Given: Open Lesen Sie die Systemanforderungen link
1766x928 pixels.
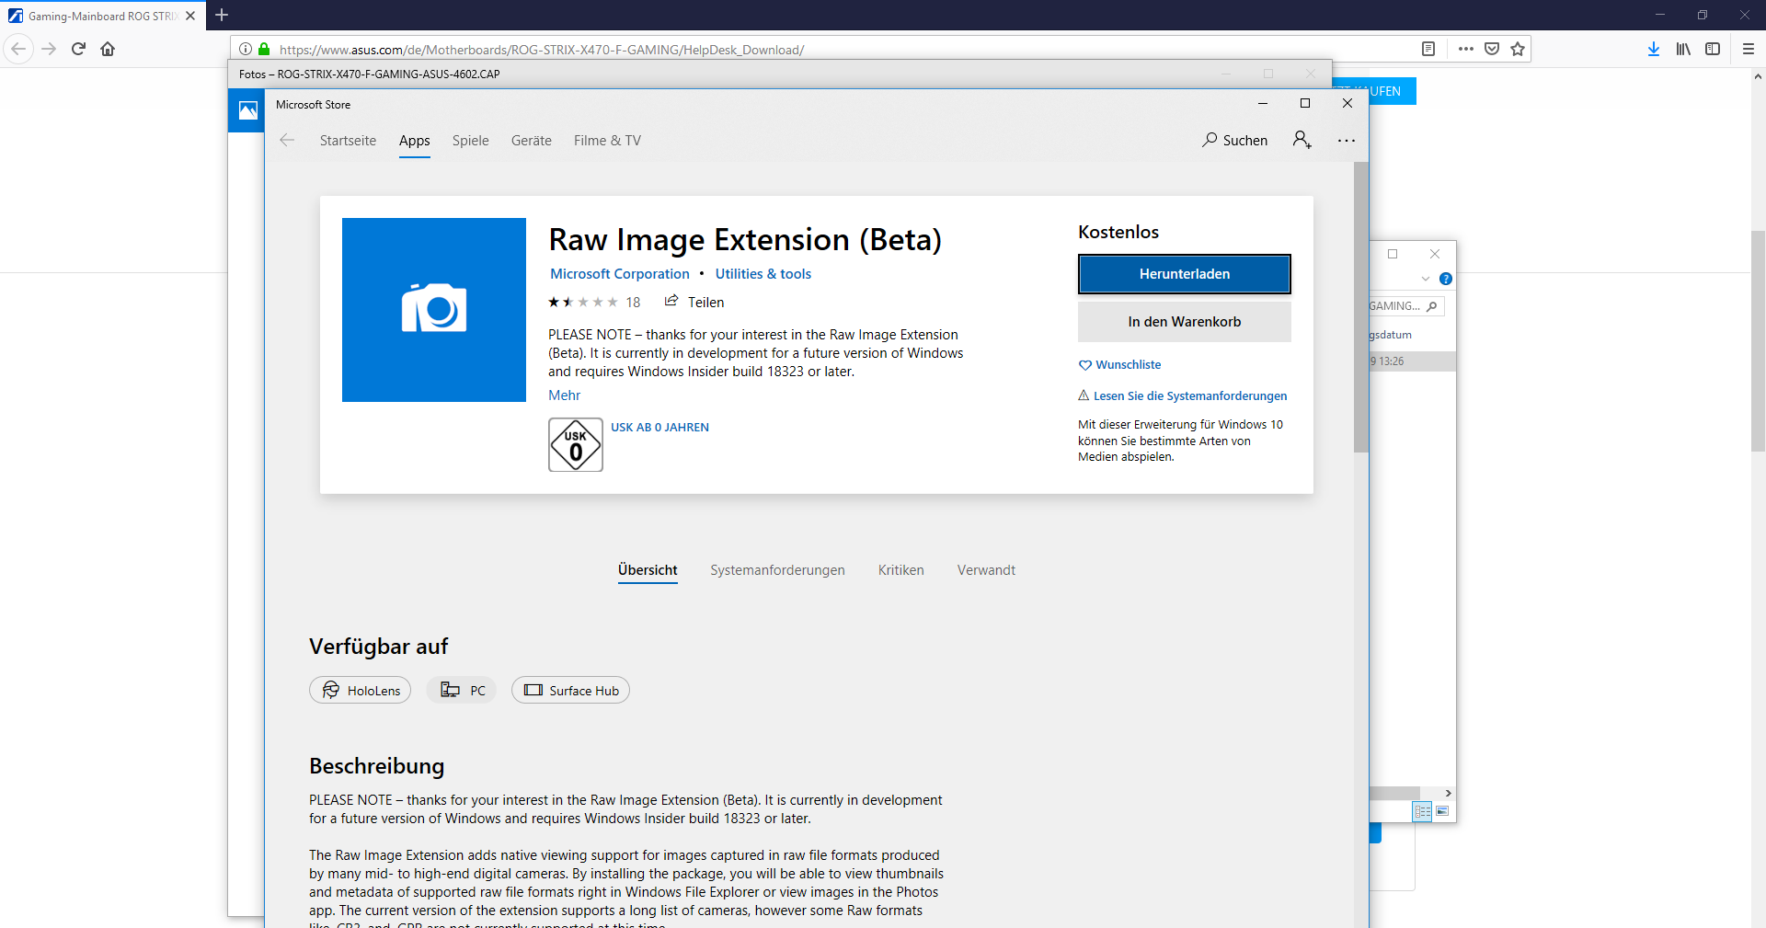Looking at the screenshot, I should [x=1183, y=396].
